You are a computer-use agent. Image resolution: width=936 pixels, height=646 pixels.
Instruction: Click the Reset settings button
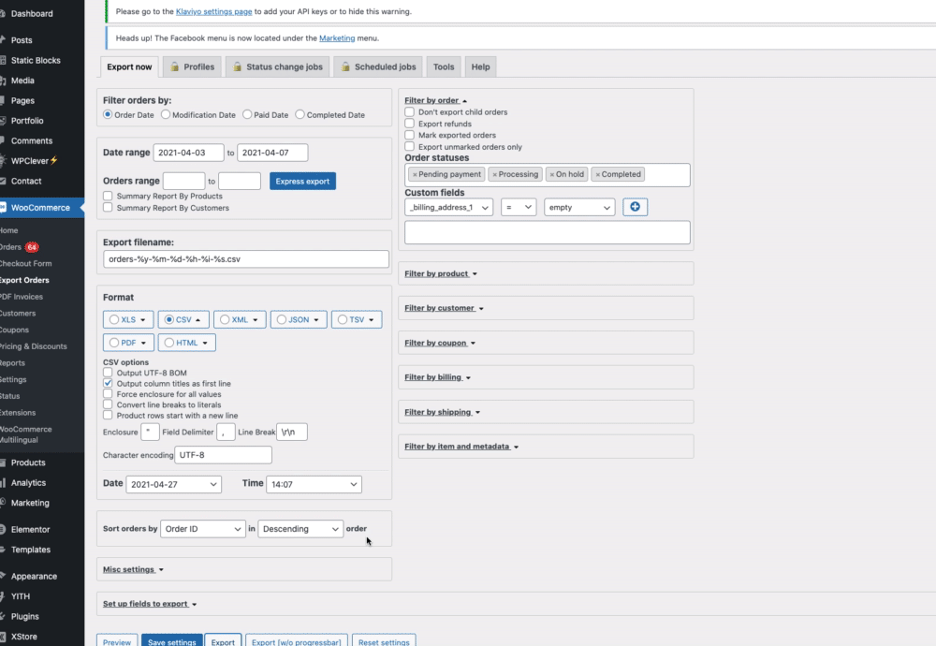click(x=384, y=641)
